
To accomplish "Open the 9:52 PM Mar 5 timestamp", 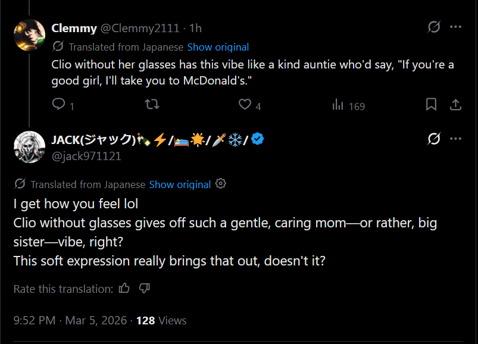I will 70,320.
